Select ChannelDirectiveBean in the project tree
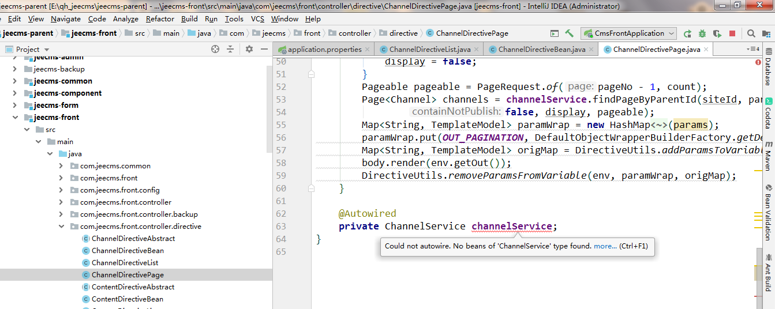 click(x=127, y=251)
